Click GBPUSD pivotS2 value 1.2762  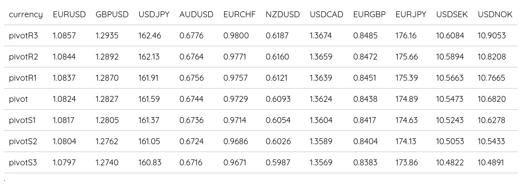107,142
